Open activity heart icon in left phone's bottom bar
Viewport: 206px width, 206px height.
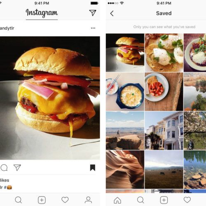(65, 200)
